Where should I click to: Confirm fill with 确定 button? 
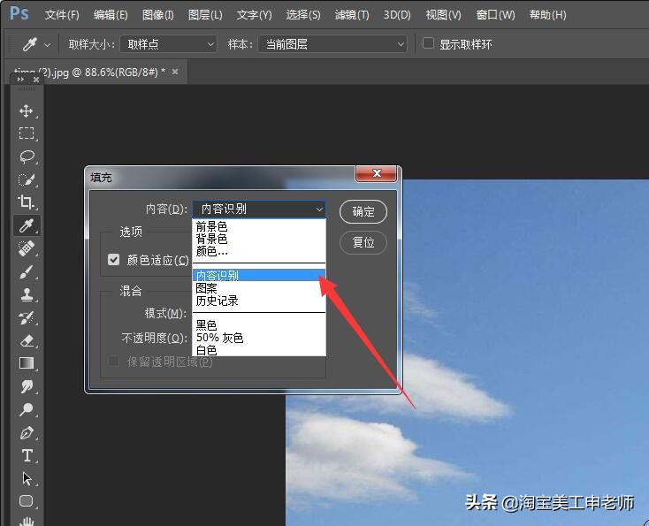(363, 211)
